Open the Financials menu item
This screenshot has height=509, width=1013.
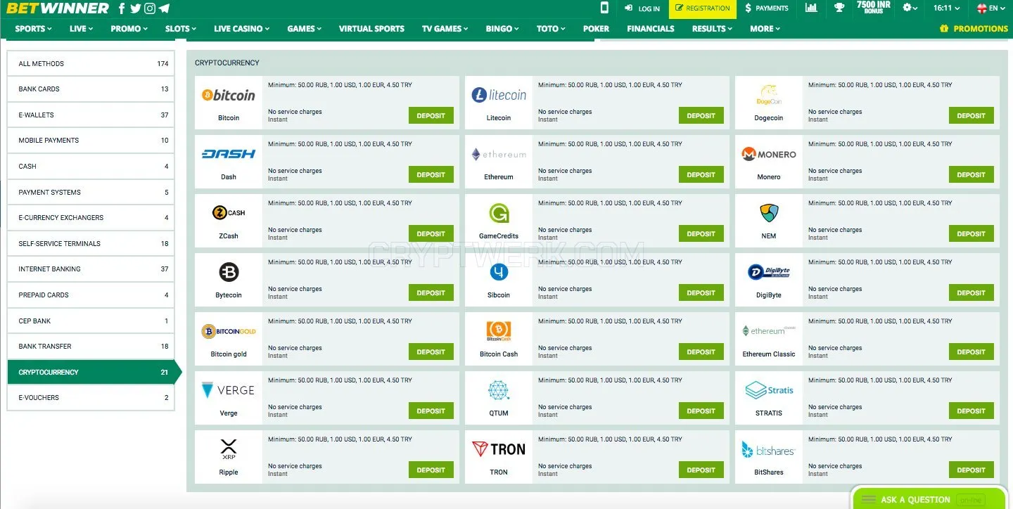point(651,29)
